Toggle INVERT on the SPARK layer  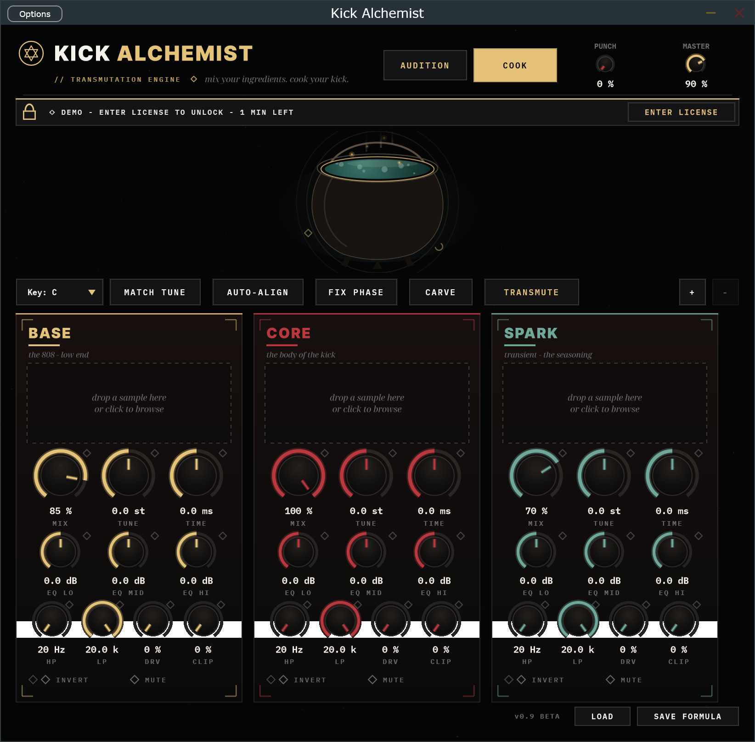(541, 680)
